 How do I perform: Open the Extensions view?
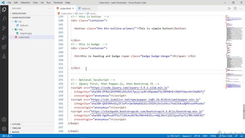click(4, 47)
